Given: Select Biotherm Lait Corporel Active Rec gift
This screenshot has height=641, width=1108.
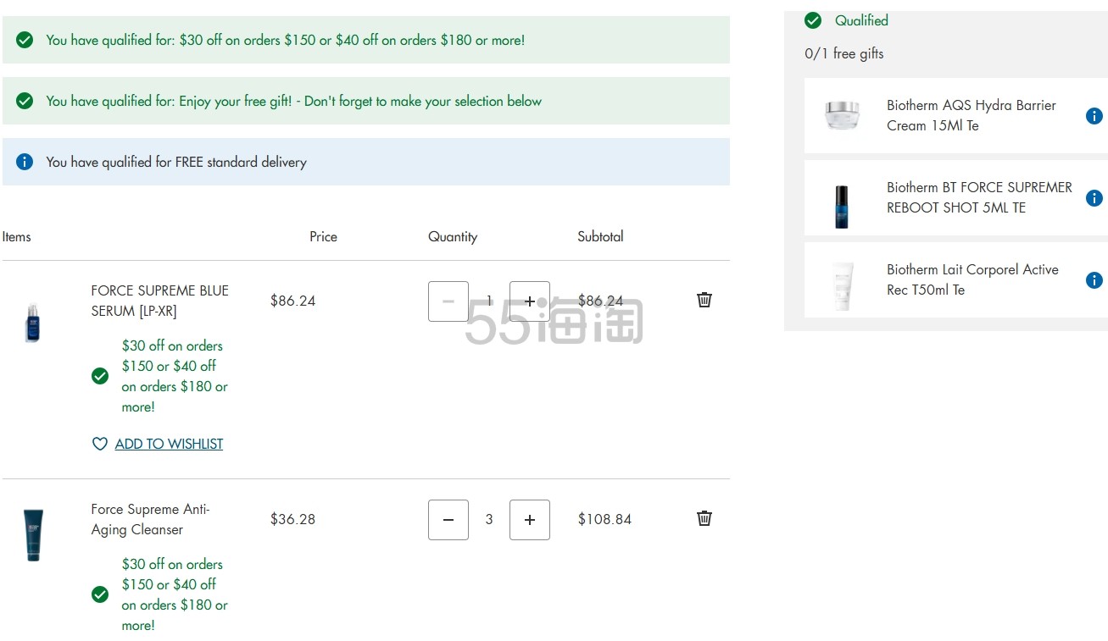Looking at the screenshot, I should click(x=955, y=280).
